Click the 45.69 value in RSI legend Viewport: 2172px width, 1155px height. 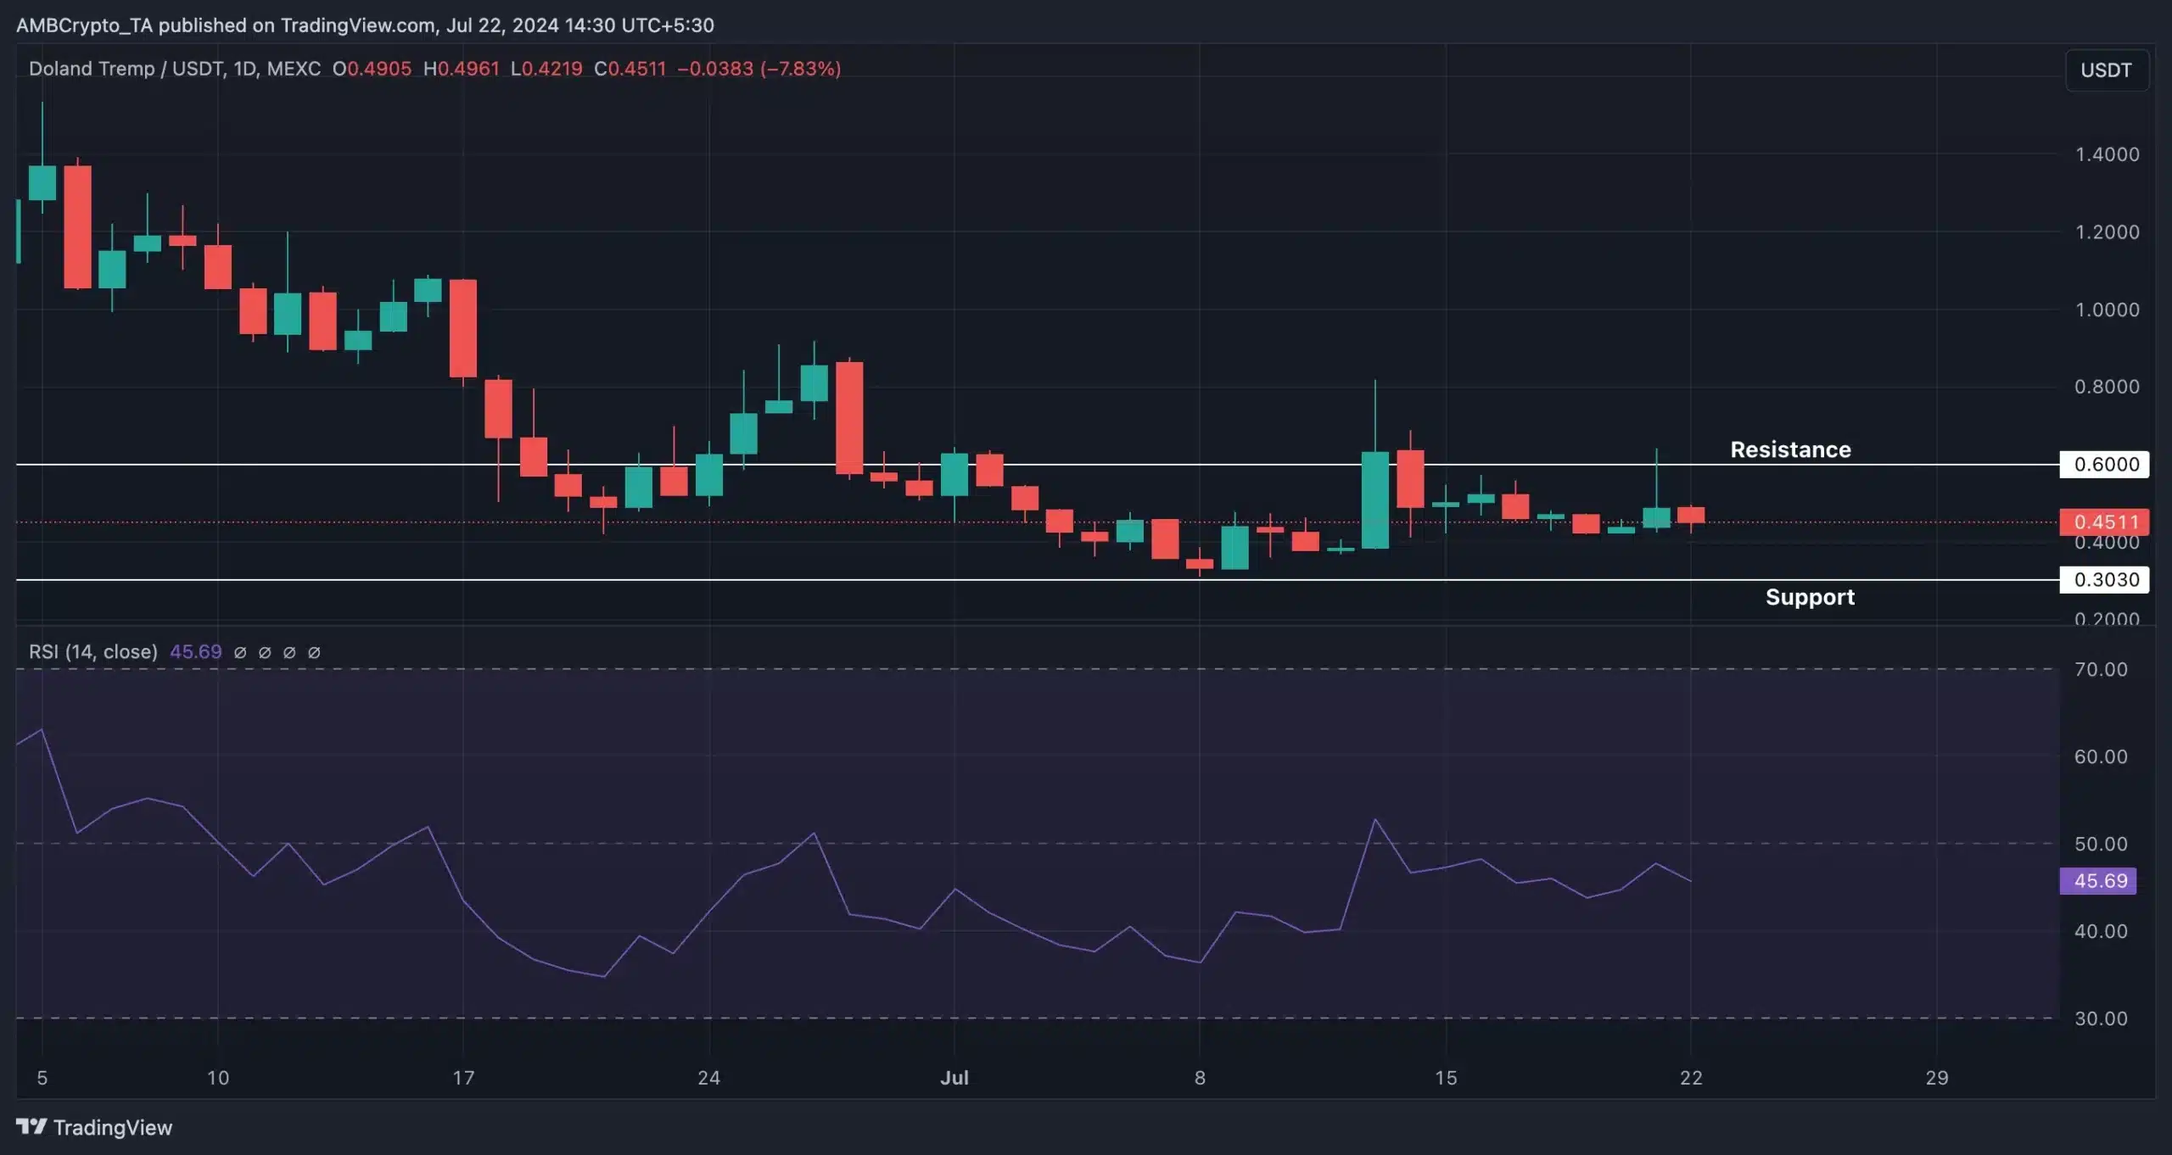(x=196, y=651)
